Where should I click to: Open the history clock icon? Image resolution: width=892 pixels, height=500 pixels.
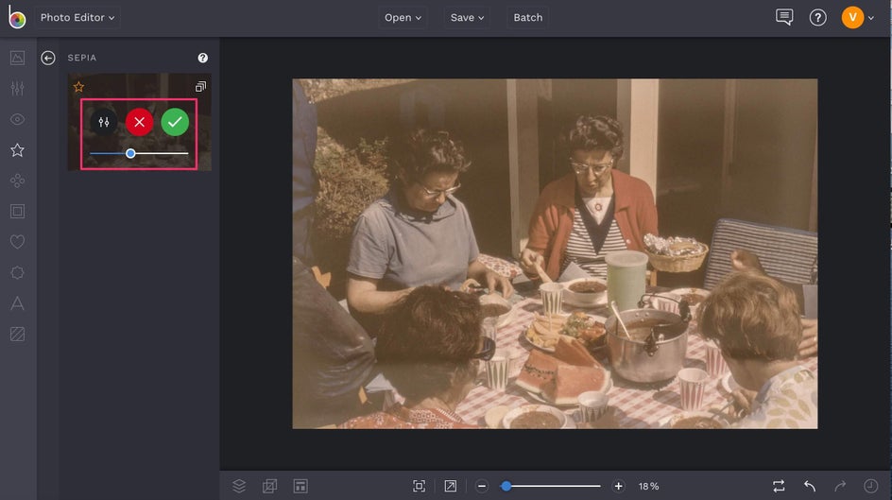click(871, 486)
